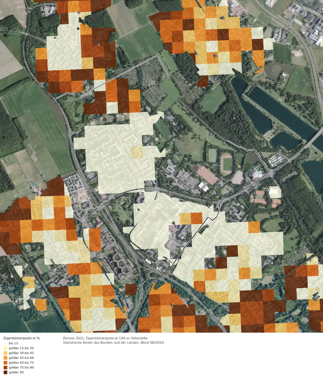Click the legend label "größer 60 bis 75"
The image size is (323, 379).
tap(21, 363)
